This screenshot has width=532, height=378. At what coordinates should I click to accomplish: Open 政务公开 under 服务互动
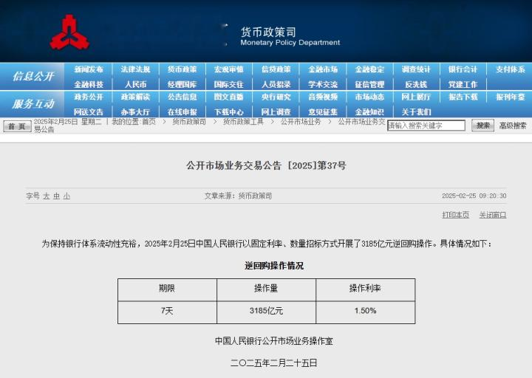[x=89, y=97]
